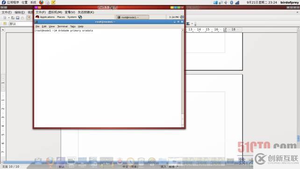
Task: Click the signal strength tray icon
Action: point(237,2)
